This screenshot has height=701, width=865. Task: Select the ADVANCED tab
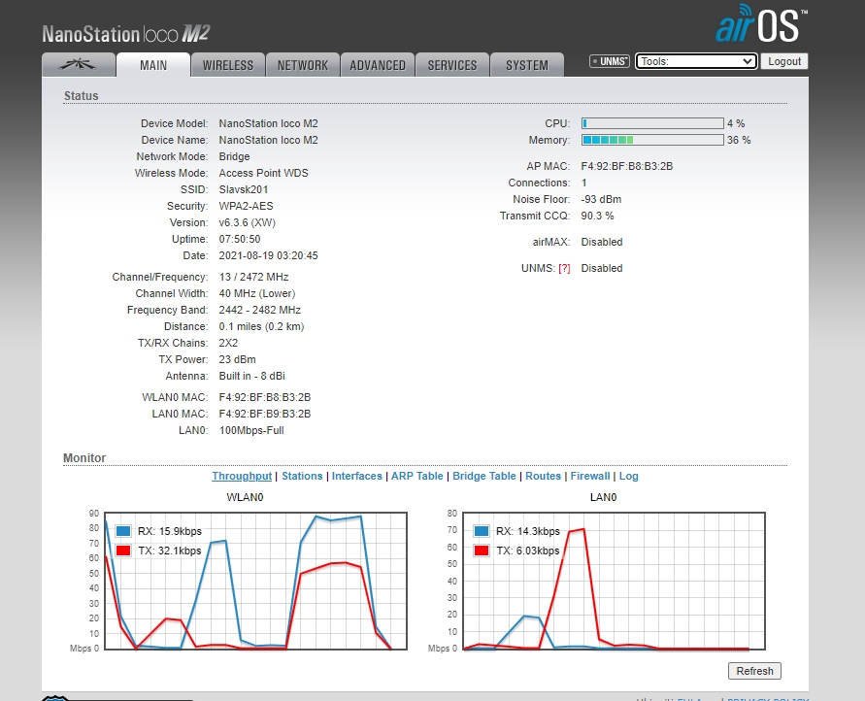pos(378,65)
